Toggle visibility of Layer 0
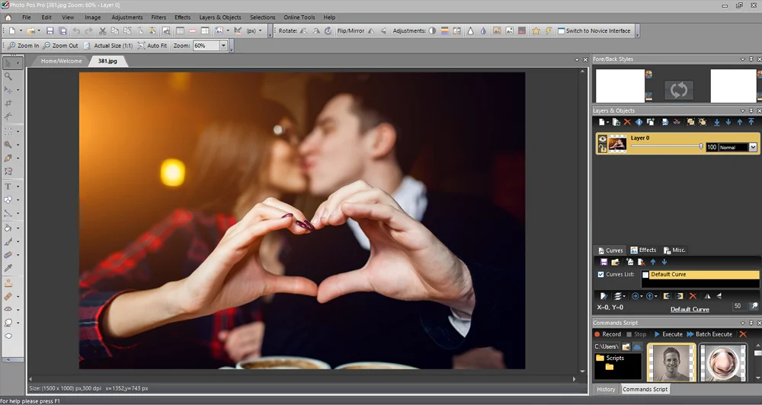The height and width of the screenshot is (405, 762). coord(602,139)
